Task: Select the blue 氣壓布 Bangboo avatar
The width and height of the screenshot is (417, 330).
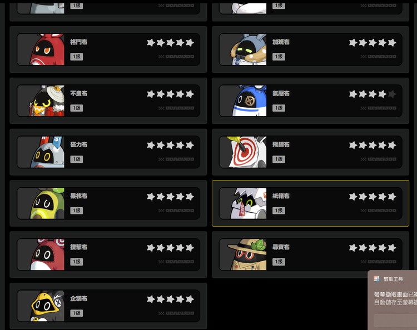Action: (250, 101)
